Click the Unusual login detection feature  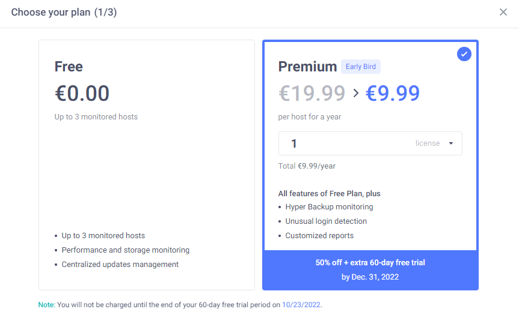[326, 221]
